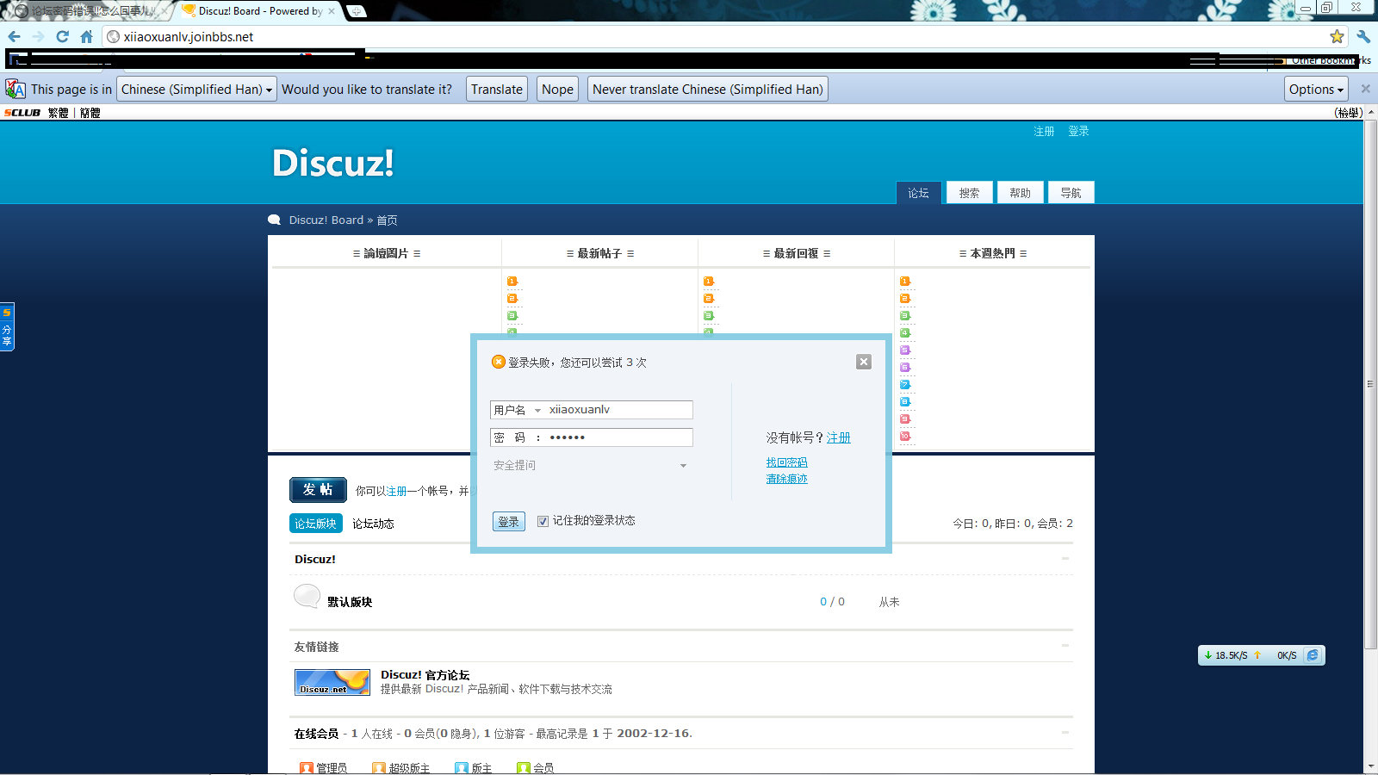Collapse the 友情链接 section
This screenshot has height=775, width=1378.
pos(1065,645)
